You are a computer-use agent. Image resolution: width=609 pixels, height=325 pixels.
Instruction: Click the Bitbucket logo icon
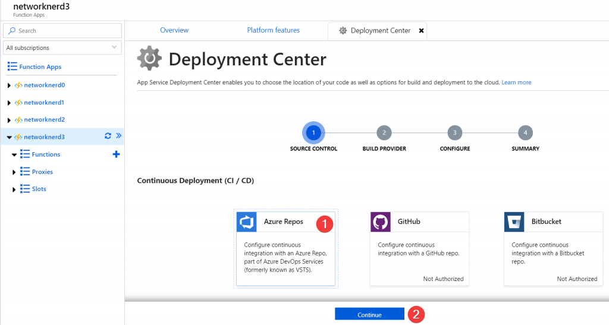[x=514, y=222]
